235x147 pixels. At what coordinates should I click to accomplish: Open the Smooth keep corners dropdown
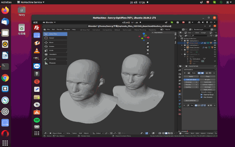(x=208, y=92)
